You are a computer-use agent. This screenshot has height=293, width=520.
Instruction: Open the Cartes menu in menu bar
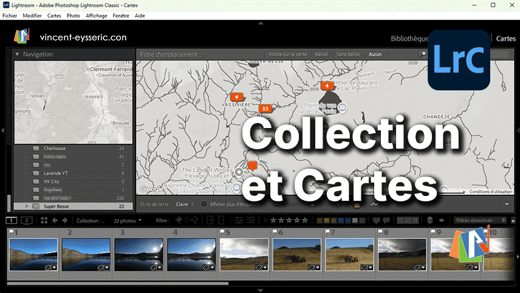pos(54,16)
